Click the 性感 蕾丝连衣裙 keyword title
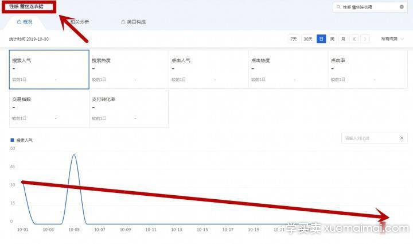Image resolution: width=413 pixels, height=244 pixels. 26,6
